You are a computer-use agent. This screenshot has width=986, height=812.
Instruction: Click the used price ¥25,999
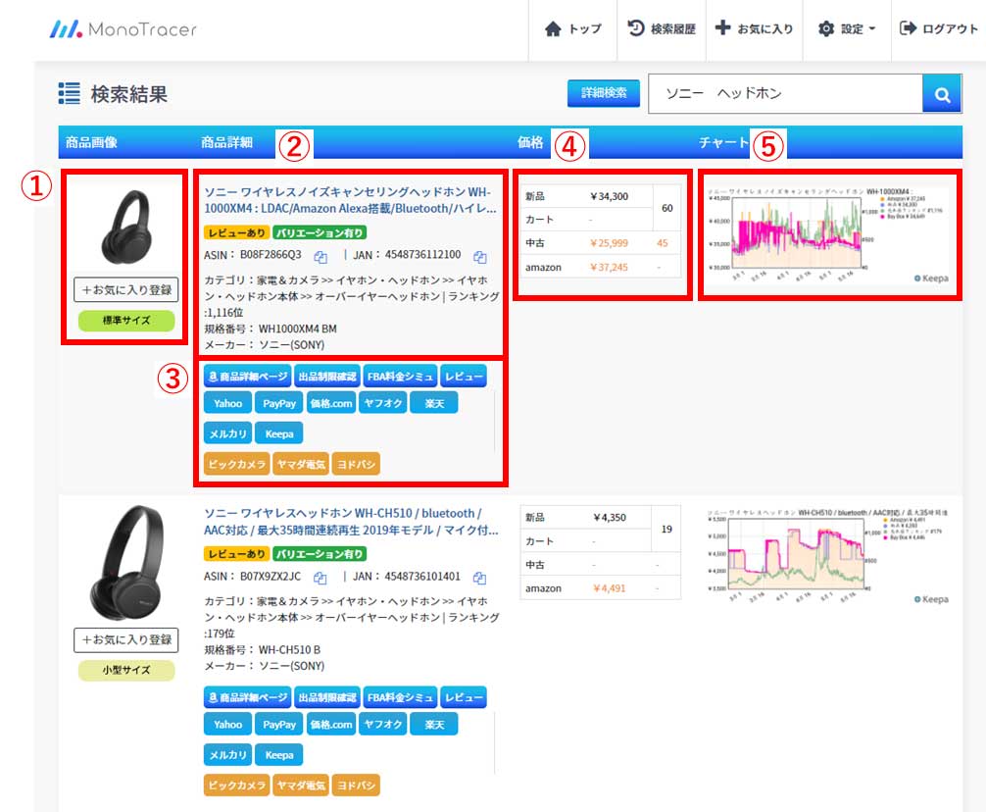coord(610,243)
